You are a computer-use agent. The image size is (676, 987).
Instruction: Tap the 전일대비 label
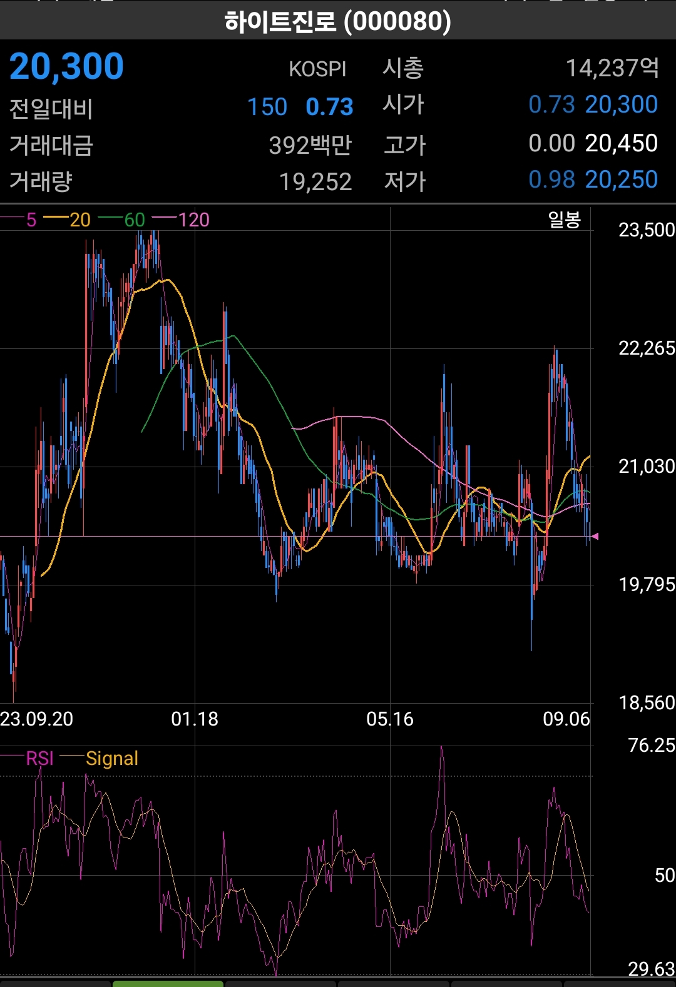(51, 108)
